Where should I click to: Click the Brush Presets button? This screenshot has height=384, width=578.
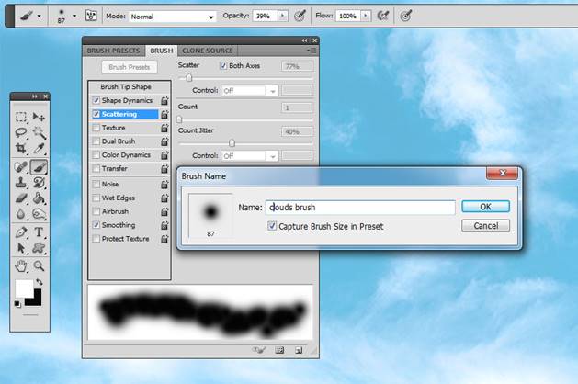pos(130,67)
